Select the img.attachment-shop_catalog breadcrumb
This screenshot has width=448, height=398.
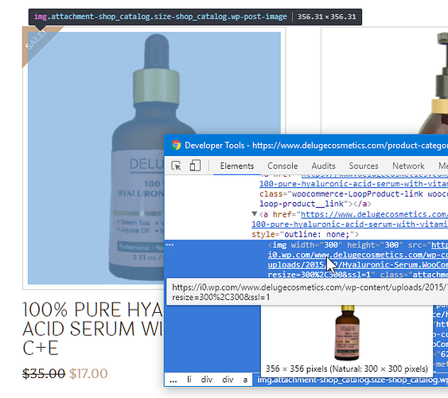pos(352,380)
